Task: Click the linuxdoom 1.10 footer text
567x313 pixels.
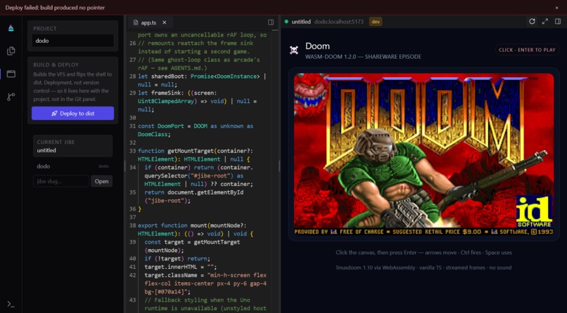Action: click(x=423, y=267)
